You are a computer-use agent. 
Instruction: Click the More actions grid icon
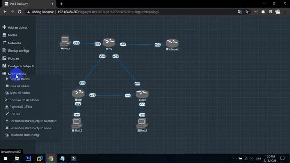(4, 73)
